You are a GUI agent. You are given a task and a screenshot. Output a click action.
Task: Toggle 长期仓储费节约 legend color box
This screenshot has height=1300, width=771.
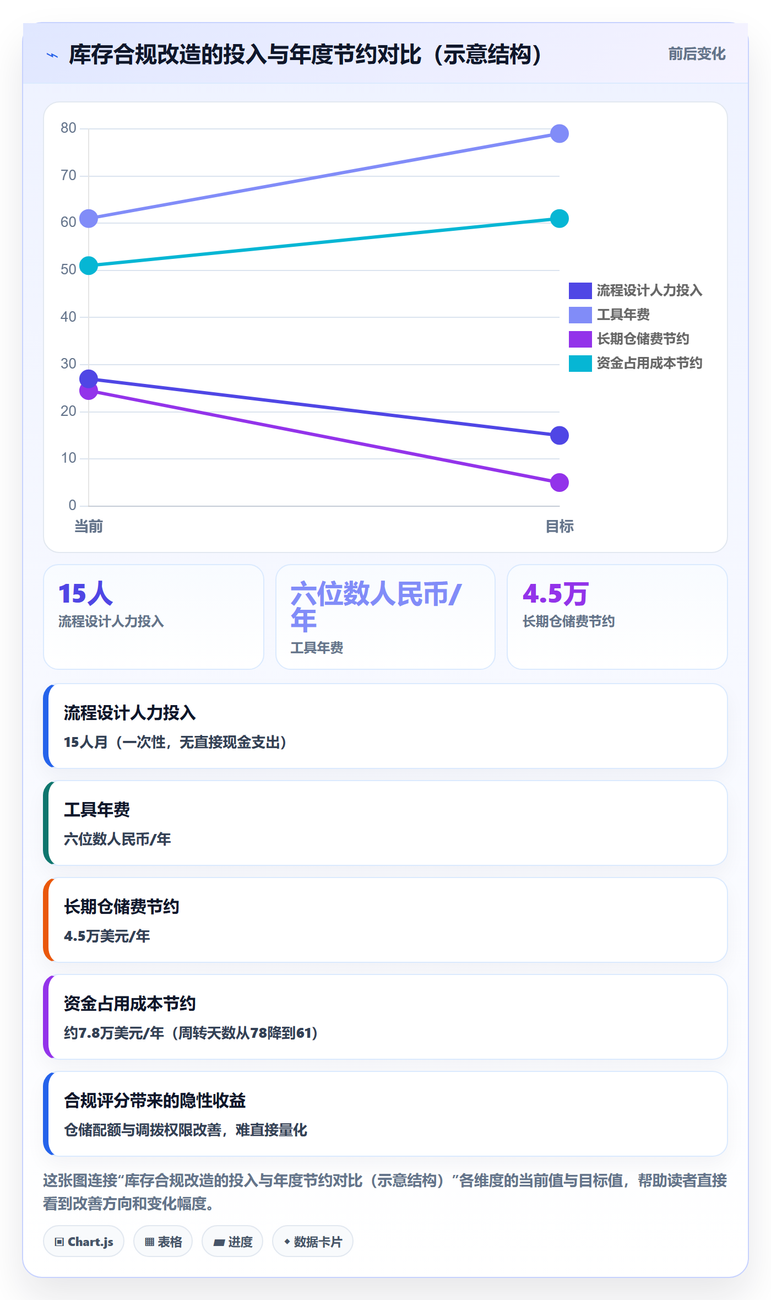pyautogui.click(x=580, y=339)
